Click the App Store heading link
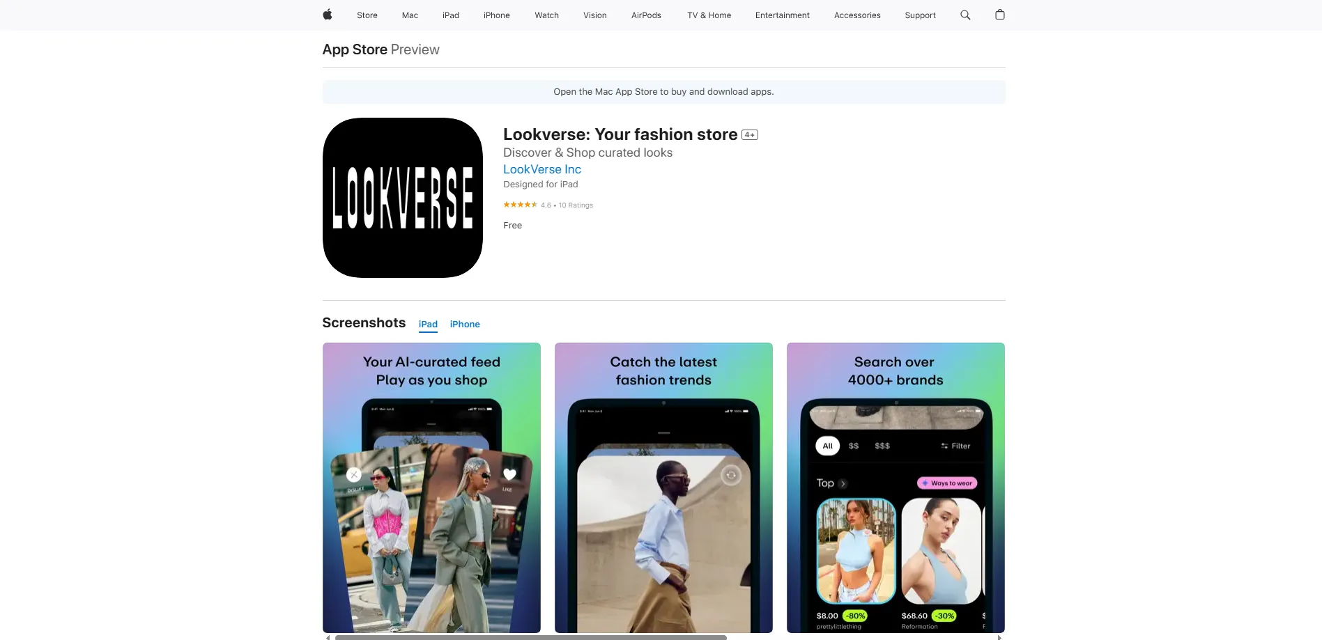The height and width of the screenshot is (640, 1322). pyautogui.click(x=355, y=49)
